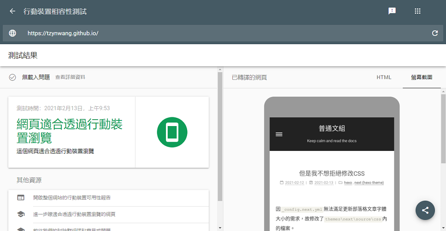This screenshot has width=446, height=231.
Task: Click the screenshot panel scrollbar thumb
Action: tap(443, 129)
